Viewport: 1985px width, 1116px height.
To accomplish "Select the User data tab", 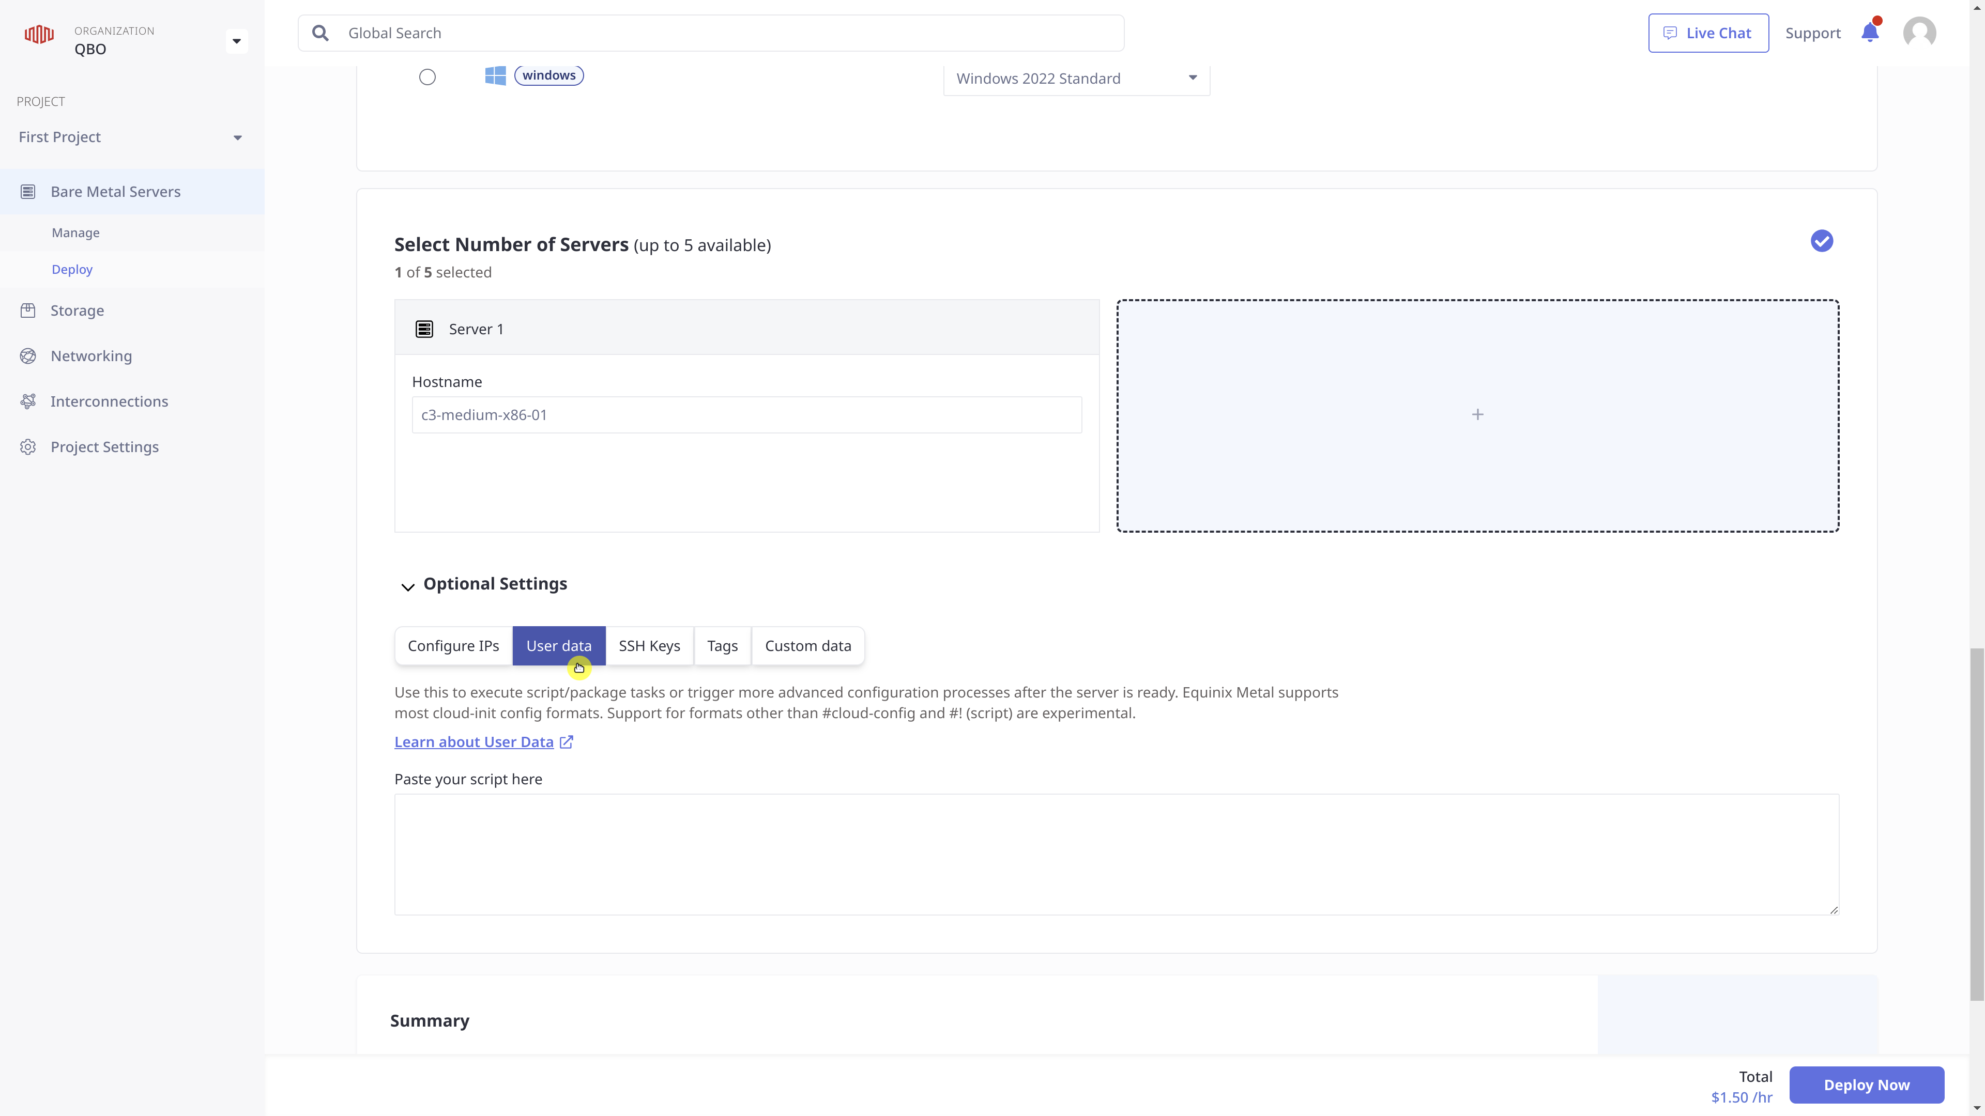I will click(x=559, y=646).
